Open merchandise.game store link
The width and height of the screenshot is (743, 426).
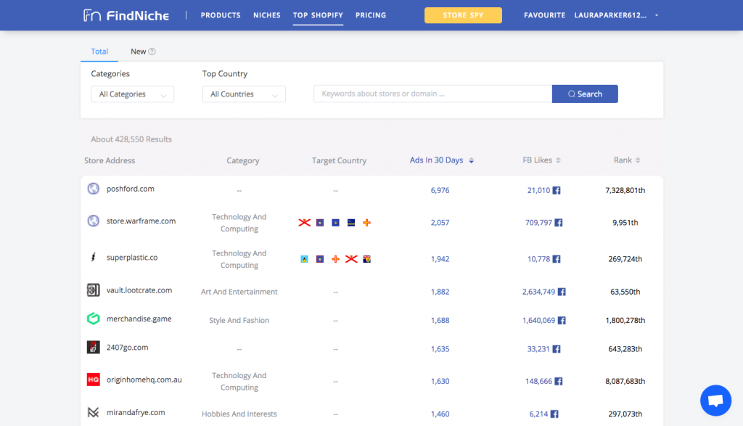tap(139, 319)
